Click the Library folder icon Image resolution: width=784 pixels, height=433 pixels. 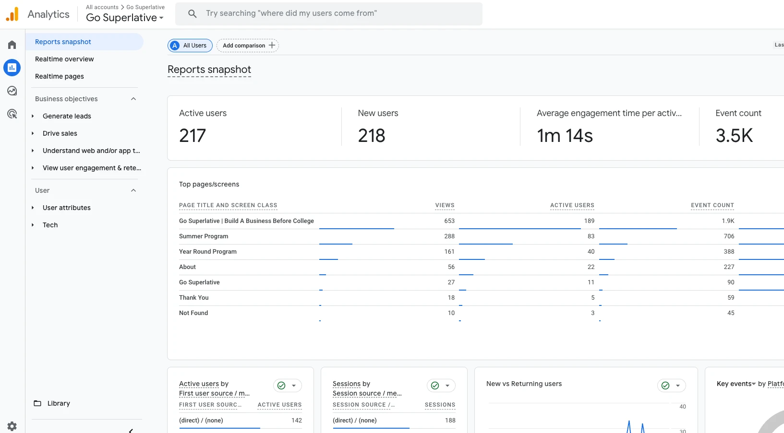pos(37,403)
